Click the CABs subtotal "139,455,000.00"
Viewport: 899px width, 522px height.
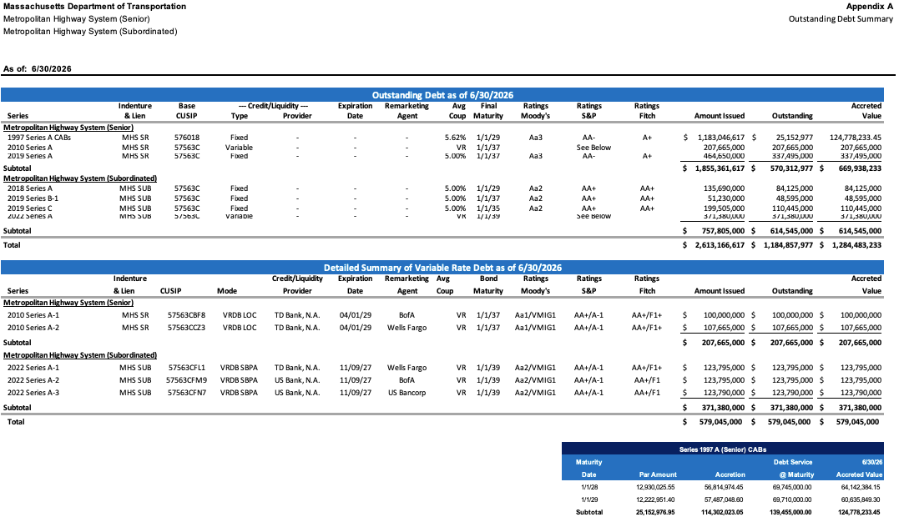click(x=790, y=513)
